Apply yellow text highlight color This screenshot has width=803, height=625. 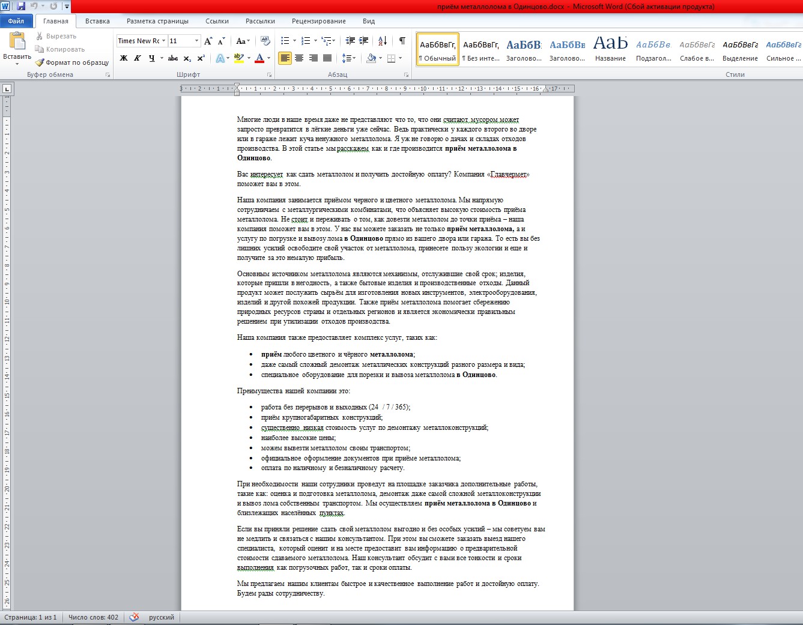[238, 58]
